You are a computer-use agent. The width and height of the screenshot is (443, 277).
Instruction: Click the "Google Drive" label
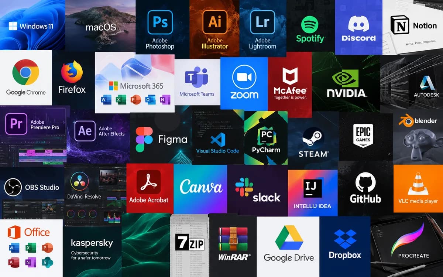point(289,258)
